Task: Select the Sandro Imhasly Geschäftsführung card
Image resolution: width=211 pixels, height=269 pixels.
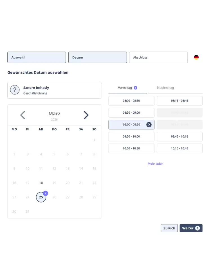Action: (x=54, y=90)
